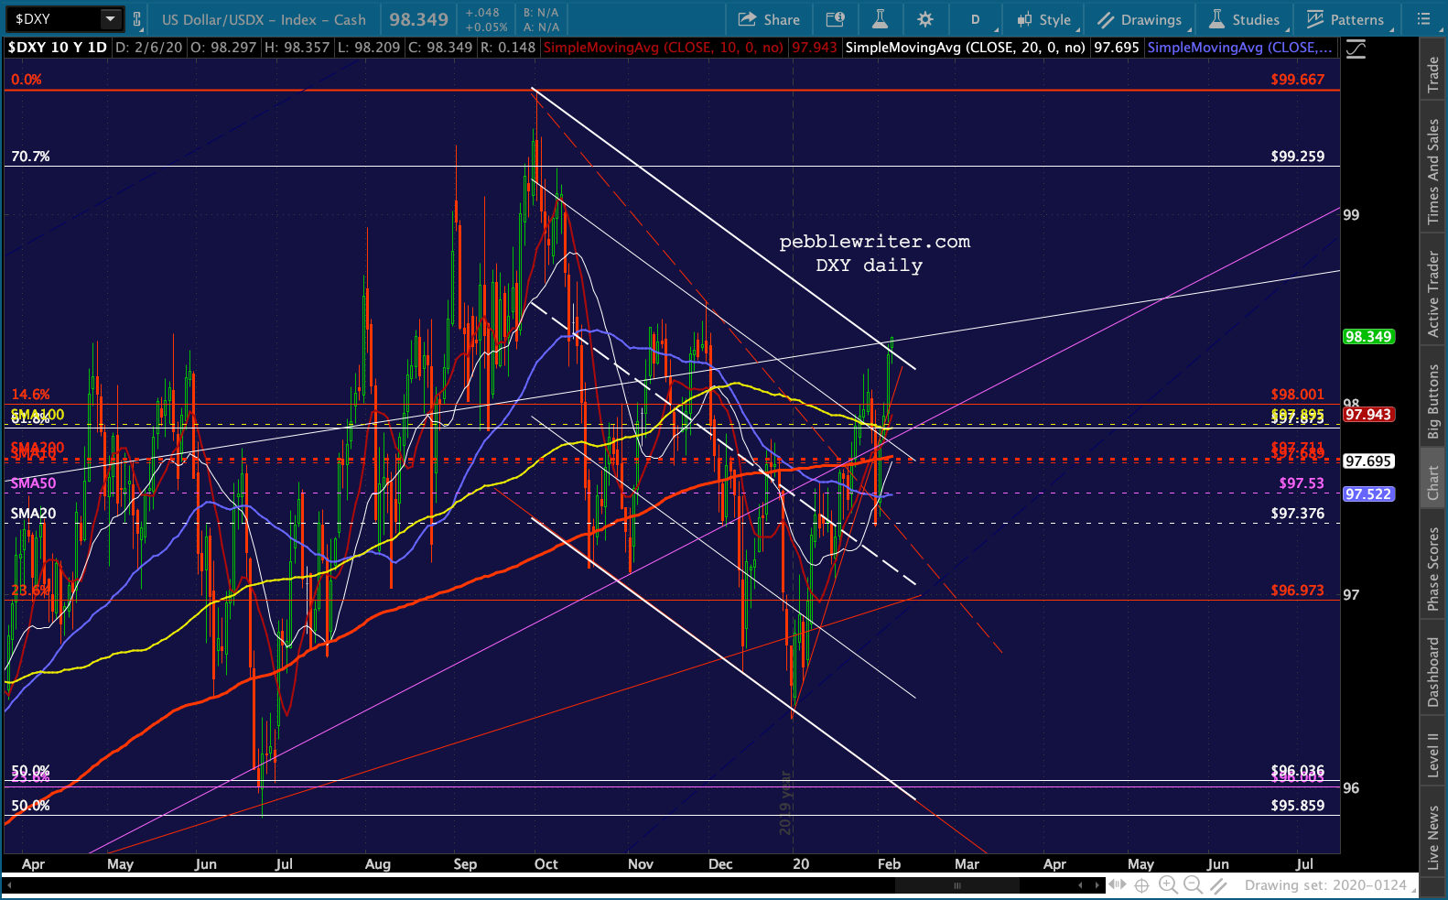The width and height of the screenshot is (1448, 900).
Task: Click the $95.859 price level label
Action: tap(1297, 806)
